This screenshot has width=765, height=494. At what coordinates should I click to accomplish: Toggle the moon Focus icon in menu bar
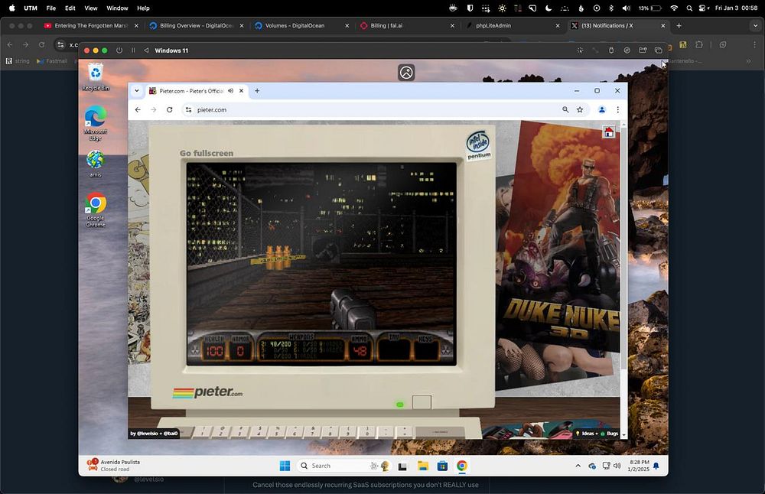click(x=549, y=8)
